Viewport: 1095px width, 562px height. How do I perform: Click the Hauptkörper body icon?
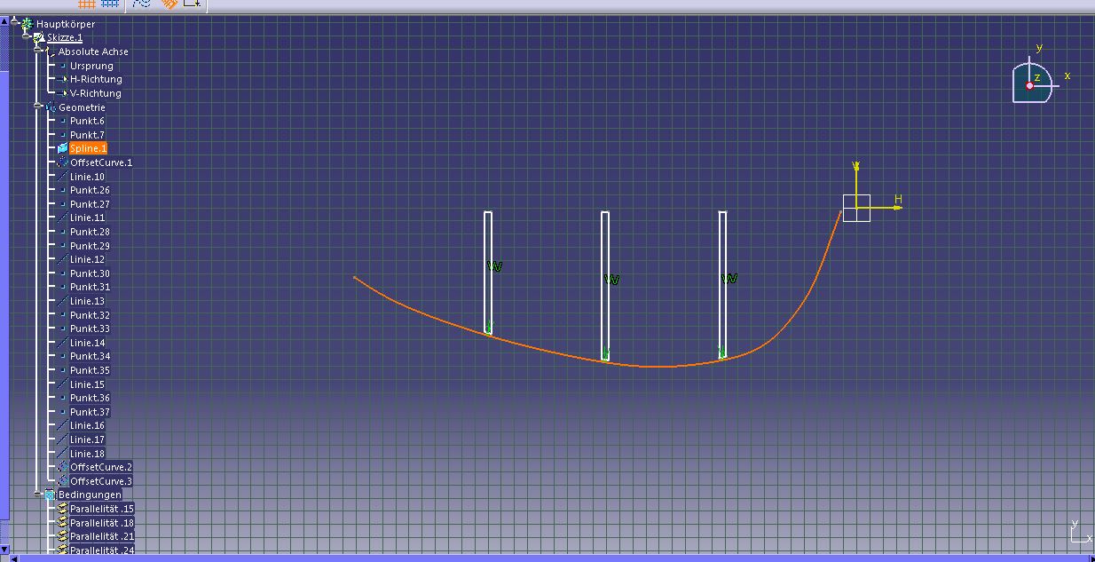[27, 24]
